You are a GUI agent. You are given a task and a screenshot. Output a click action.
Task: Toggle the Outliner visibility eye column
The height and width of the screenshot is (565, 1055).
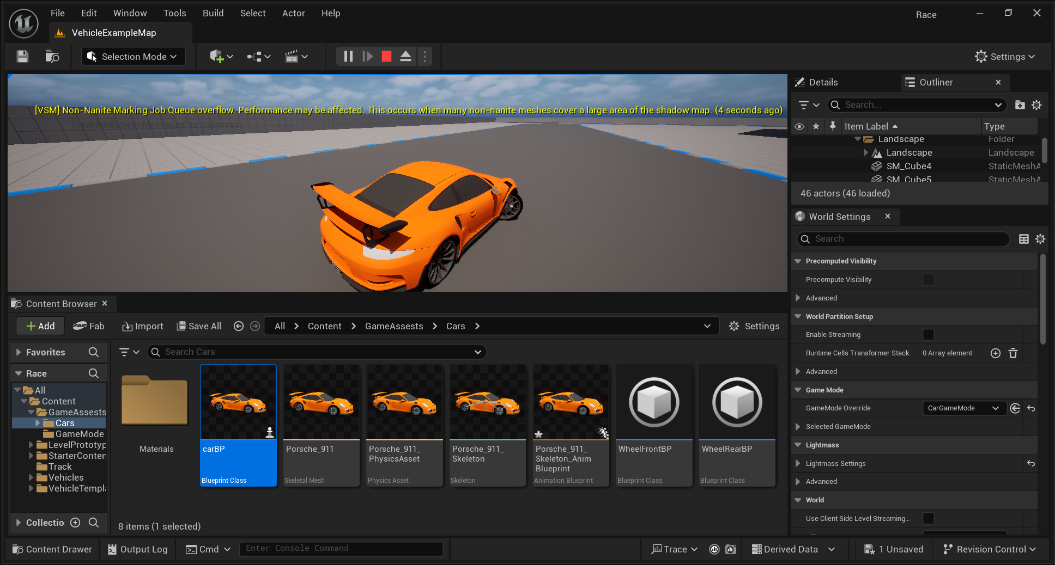tap(799, 126)
